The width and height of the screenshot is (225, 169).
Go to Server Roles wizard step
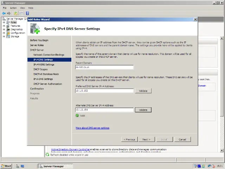click(37, 45)
